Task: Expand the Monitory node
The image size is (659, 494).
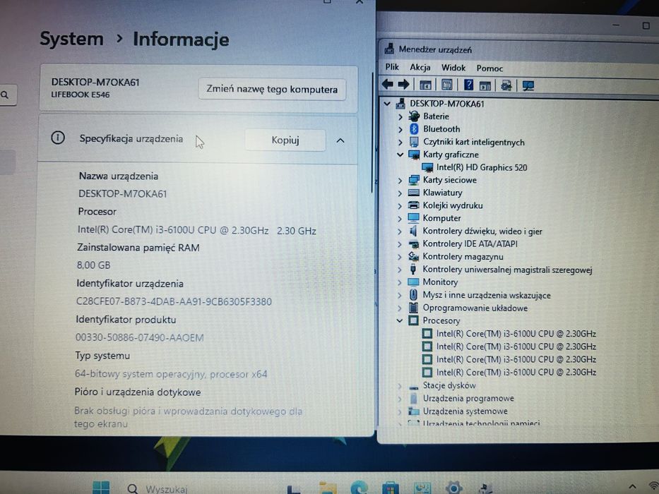Action: [400, 282]
